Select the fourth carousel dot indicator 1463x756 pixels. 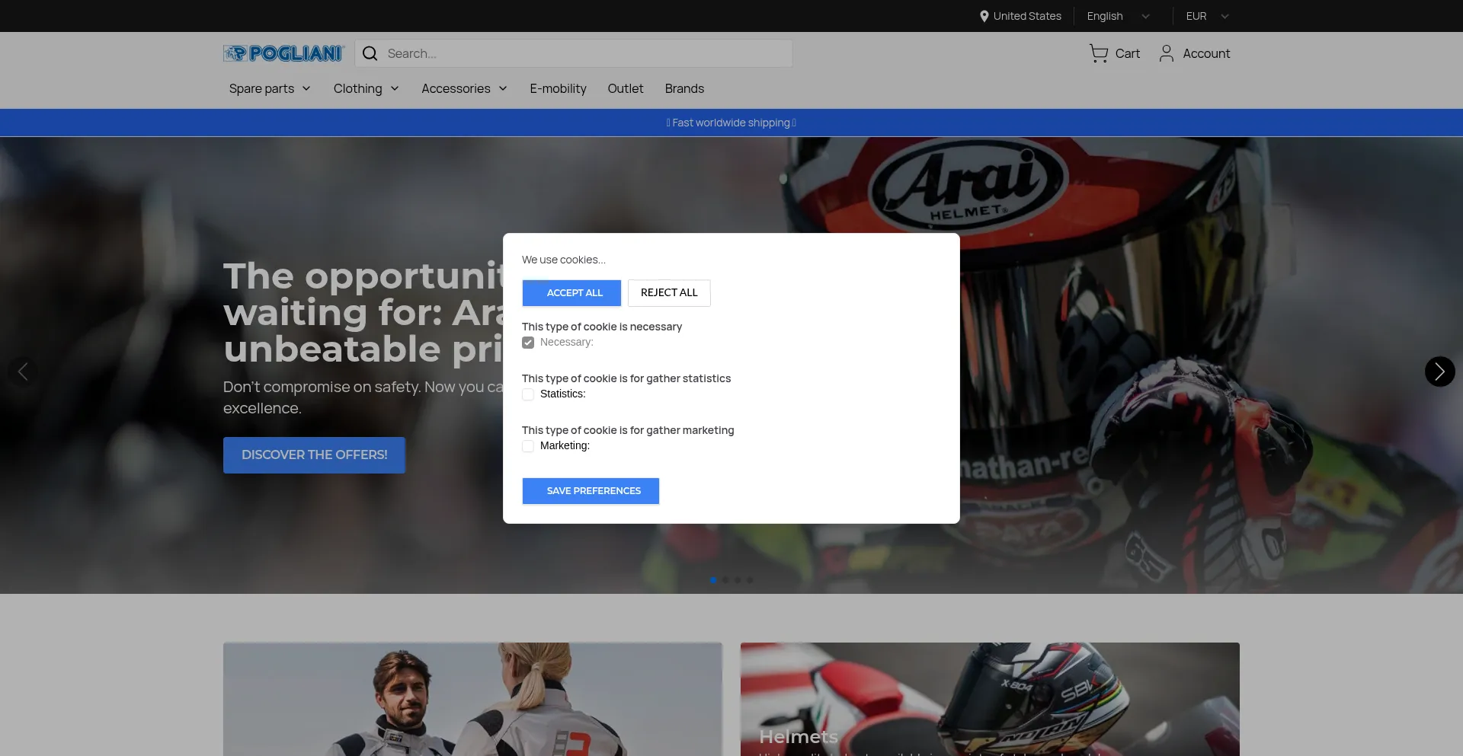click(750, 580)
